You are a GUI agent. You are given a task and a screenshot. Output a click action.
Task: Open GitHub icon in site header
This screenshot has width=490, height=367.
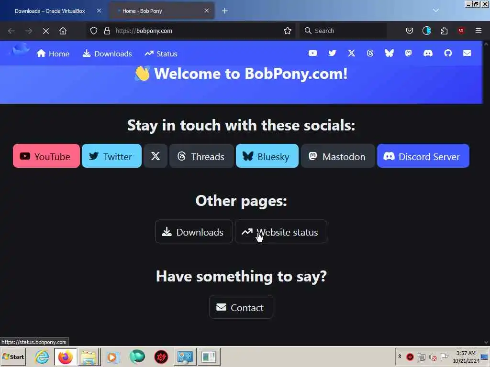tap(448, 54)
